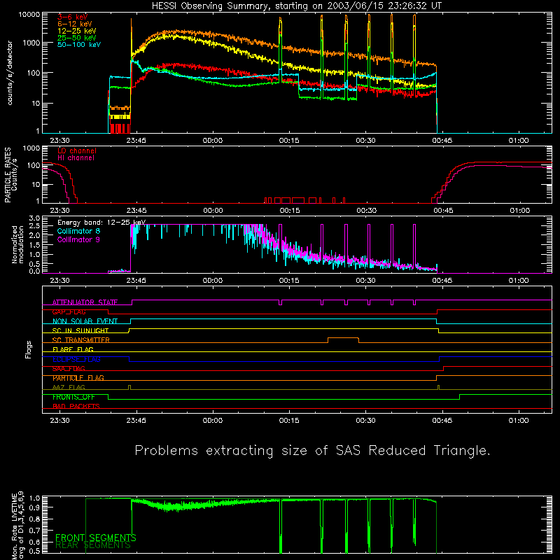This screenshot has height=560, width=560.
Task: Click the 00:00 time label below Flags panel
Action: coord(213,421)
